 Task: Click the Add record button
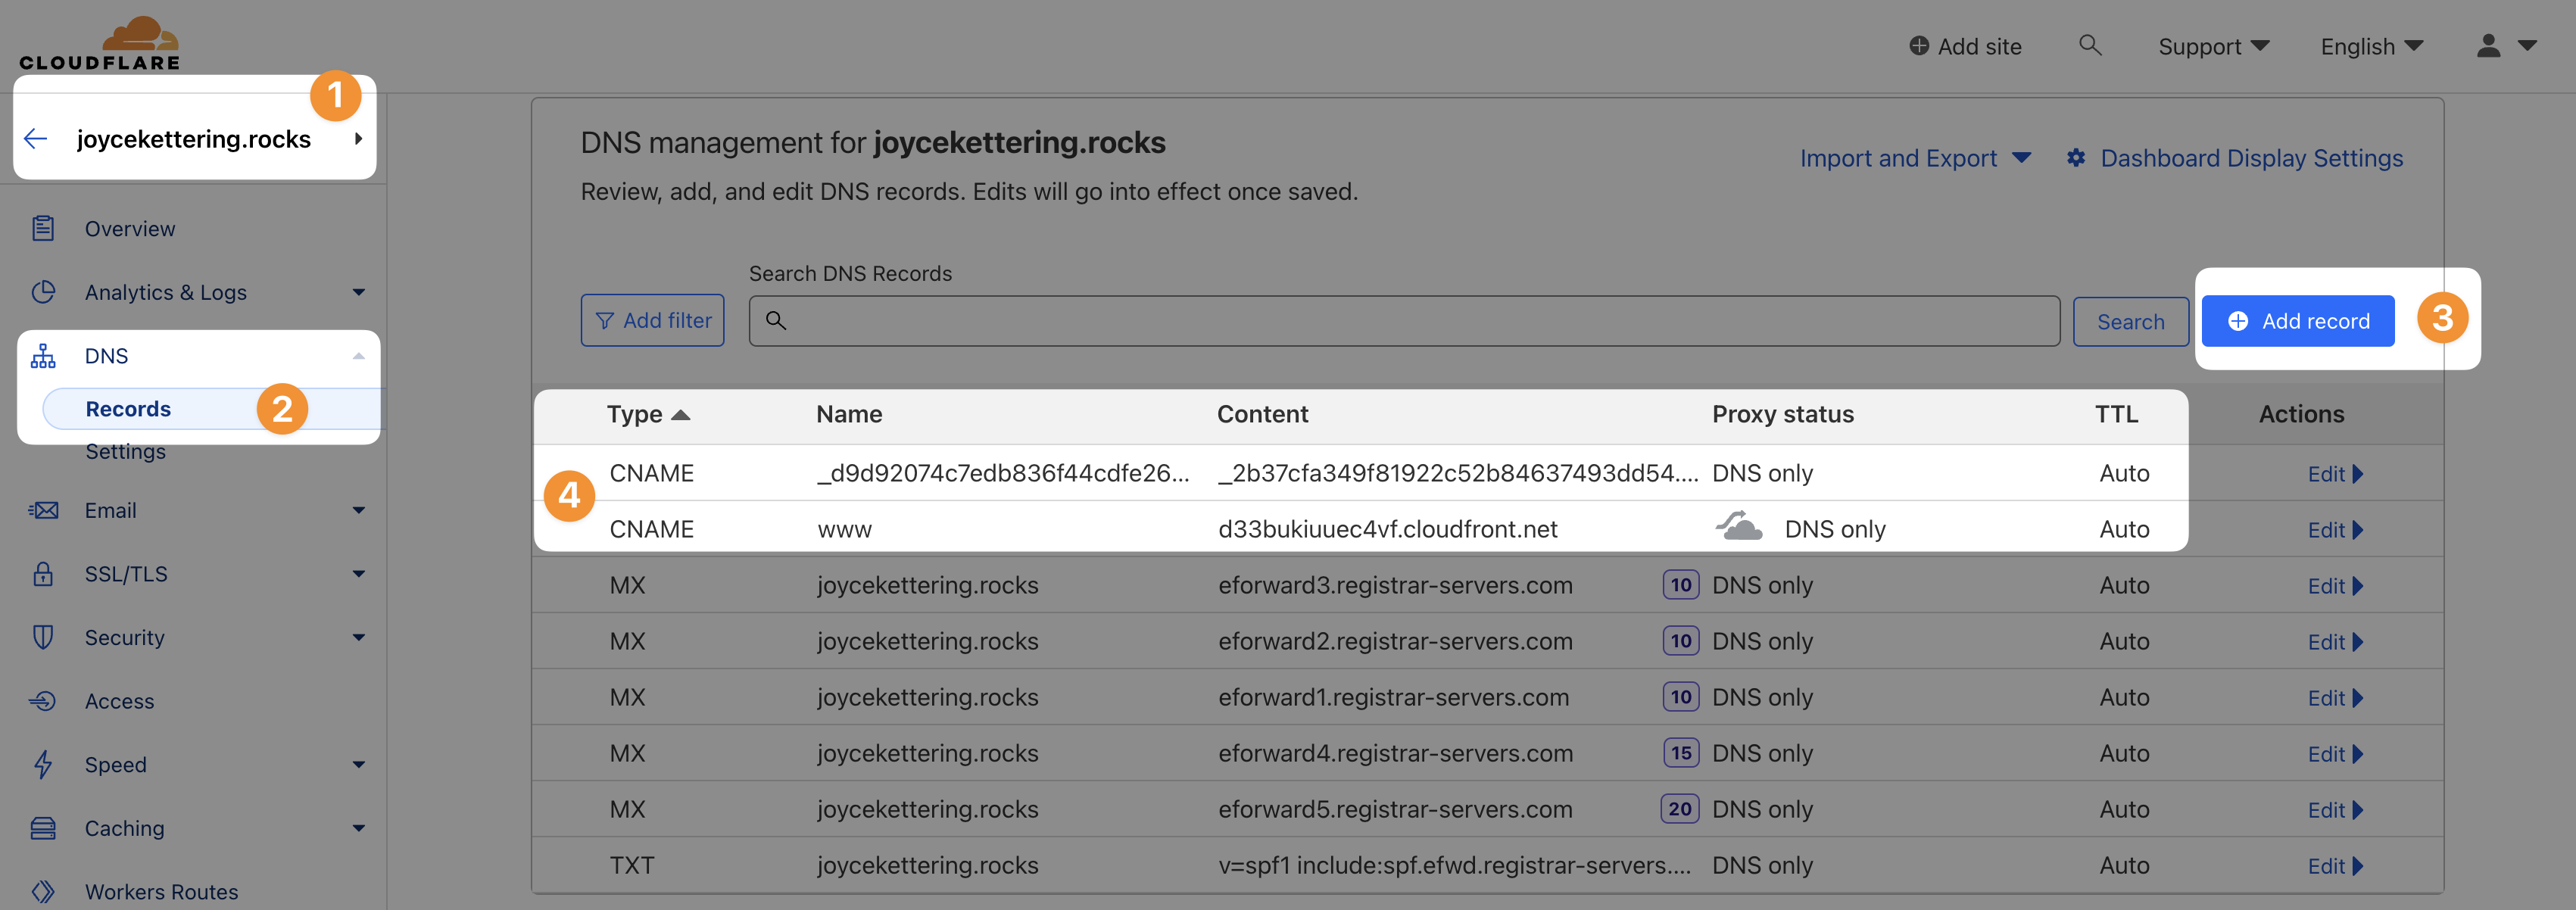2297,321
